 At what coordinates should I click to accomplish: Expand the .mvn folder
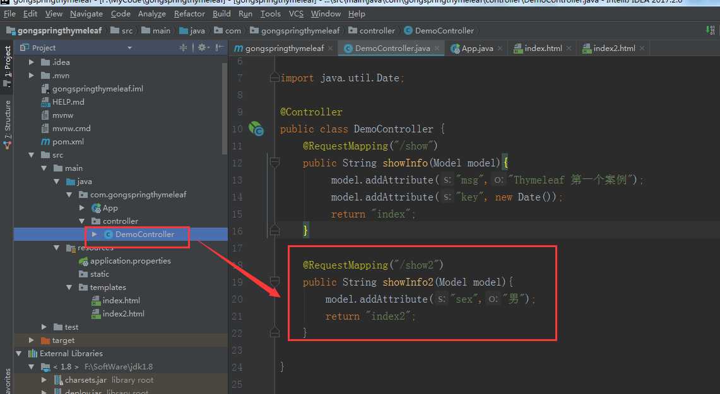31,75
